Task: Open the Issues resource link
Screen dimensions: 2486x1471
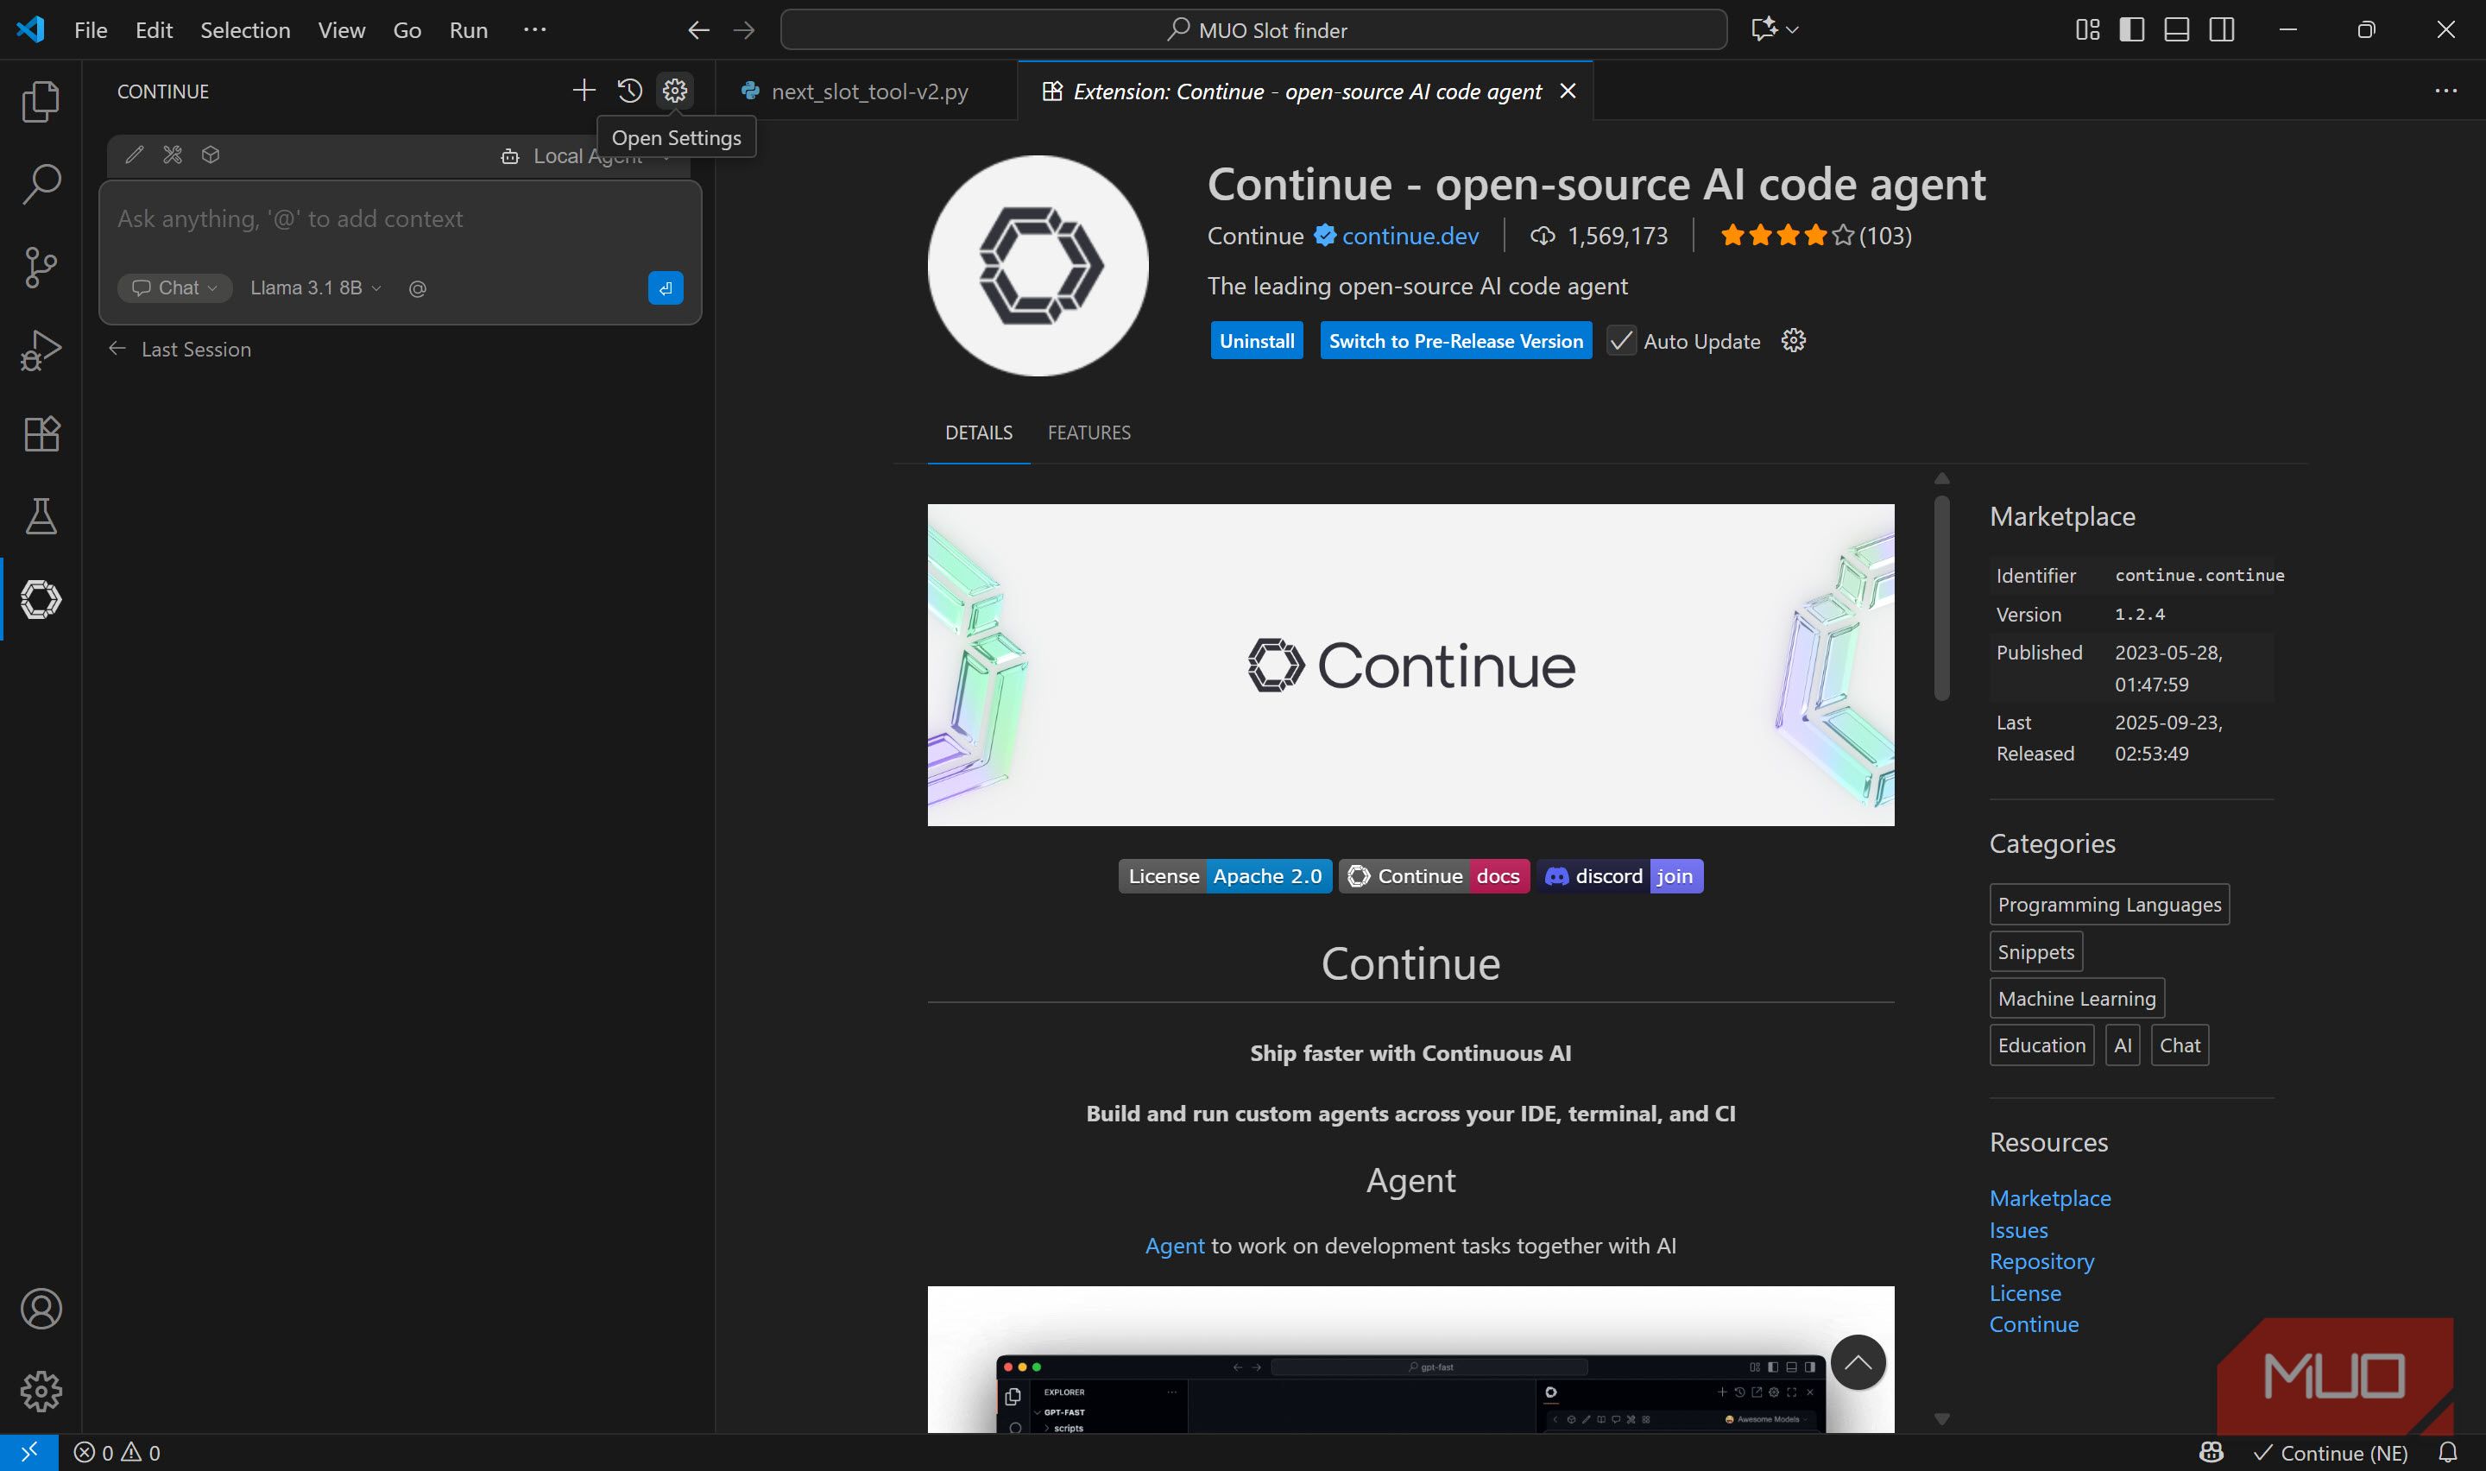Action: point(2018,1230)
